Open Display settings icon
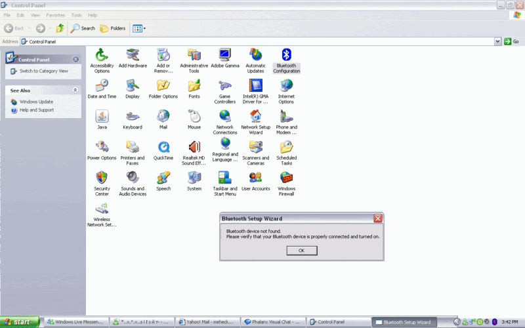525x328 pixels. pyautogui.click(x=133, y=89)
